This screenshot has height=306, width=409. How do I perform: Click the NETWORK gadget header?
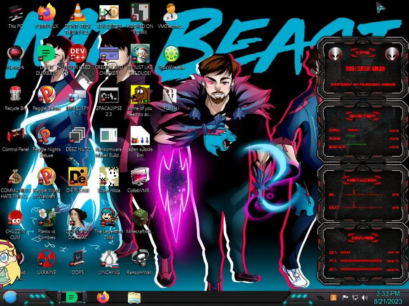(362, 180)
